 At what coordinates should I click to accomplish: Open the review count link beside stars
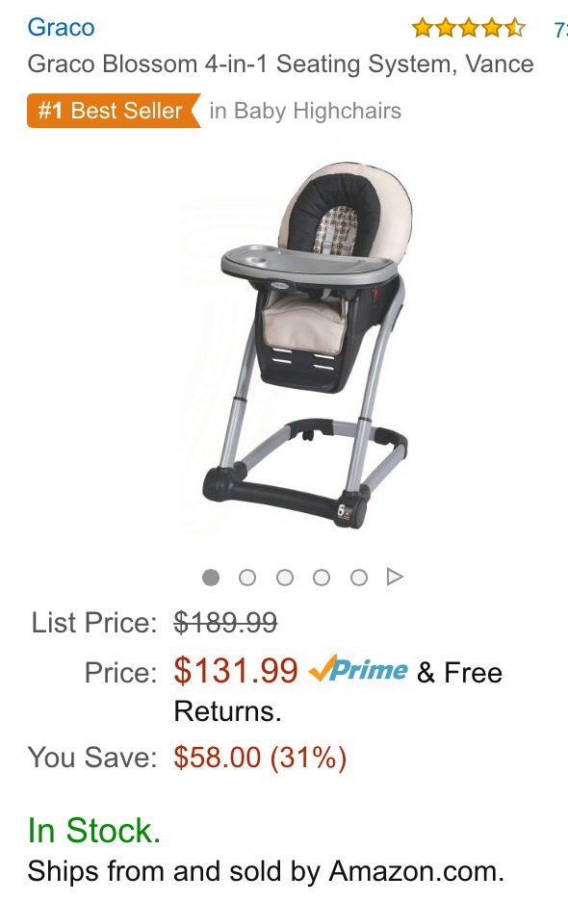(x=560, y=29)
